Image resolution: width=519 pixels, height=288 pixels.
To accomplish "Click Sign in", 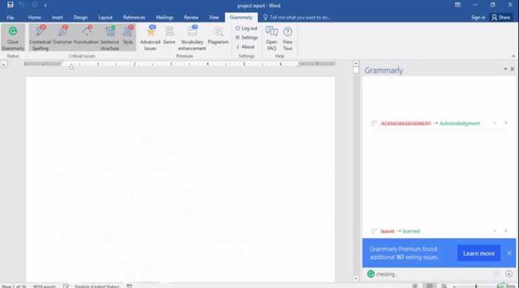I will tap(478, 18).
